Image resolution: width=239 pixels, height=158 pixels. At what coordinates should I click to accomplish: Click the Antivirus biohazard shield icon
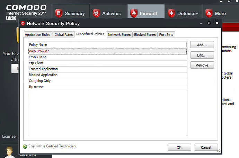point(96,13)
